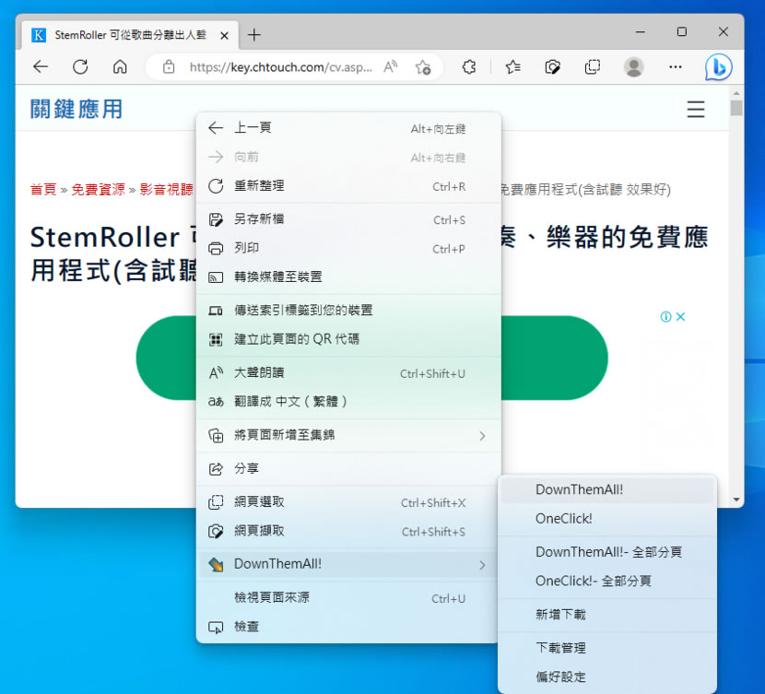765x694 pixels.
Task: Select 另存新檔 menu entry
Action: (x=348, y=219)
